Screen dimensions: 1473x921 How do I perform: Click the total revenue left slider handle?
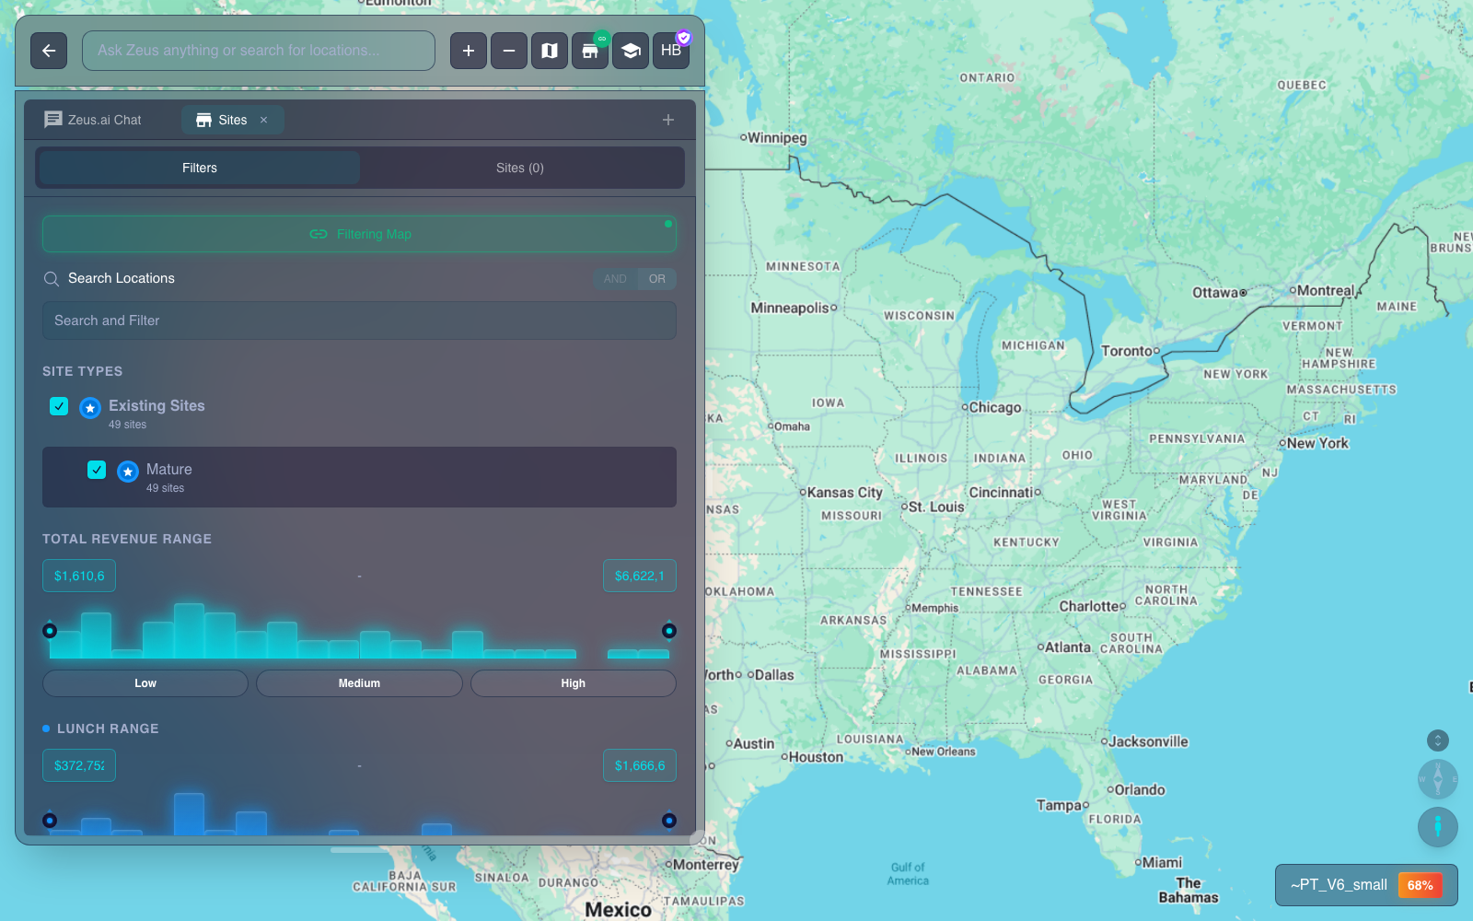click(50, 631)
